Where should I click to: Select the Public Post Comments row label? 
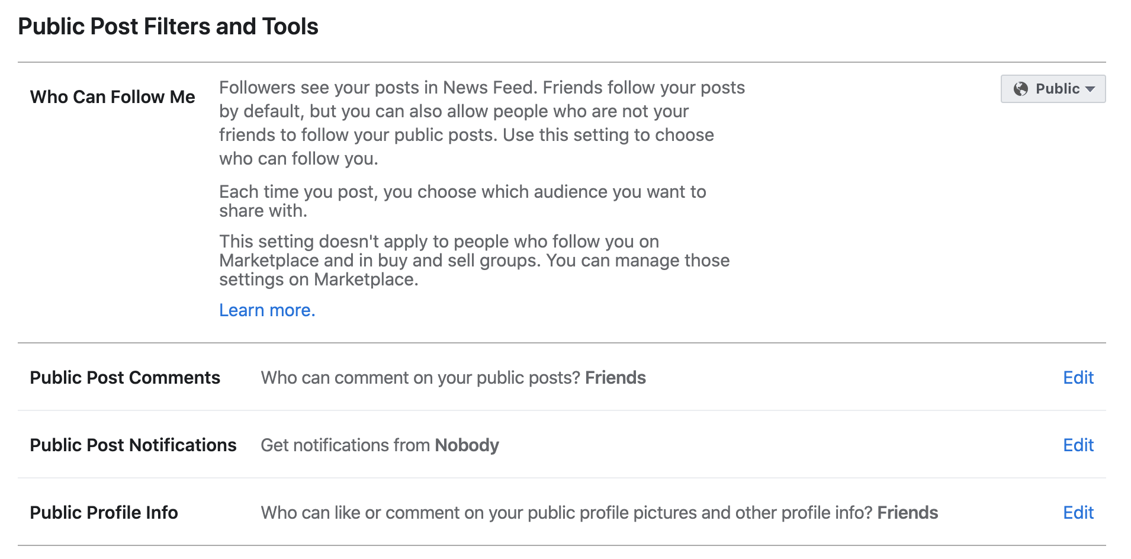click(125, 377)
